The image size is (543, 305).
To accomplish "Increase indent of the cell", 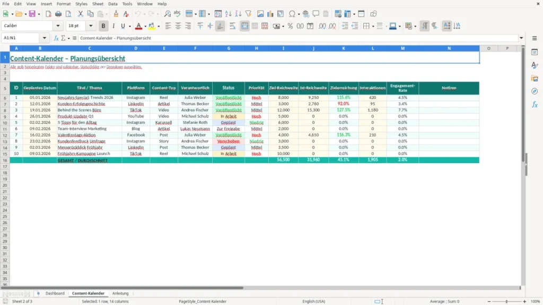I will pyautogui.click(x=345, y=26).
